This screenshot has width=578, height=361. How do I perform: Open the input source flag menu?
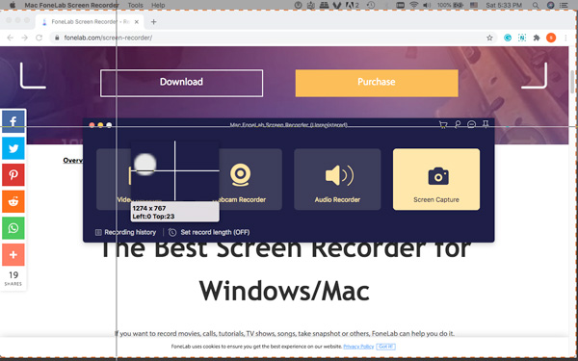click(x=474, y=5)
